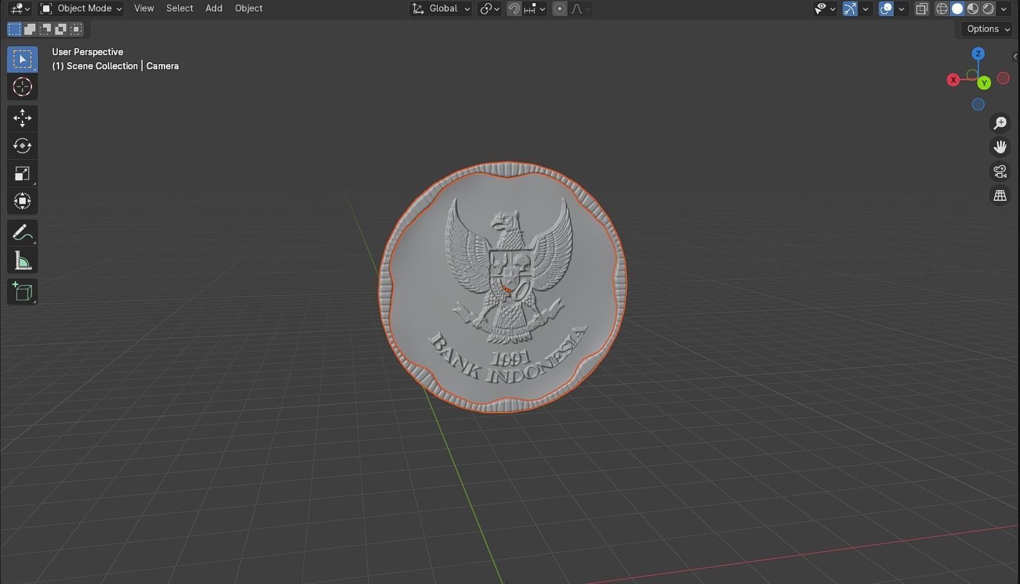Open the transform pivot point dropdown
This screenshot has width=1020, height=584.
pyautogui.click(x=489, y=9)
